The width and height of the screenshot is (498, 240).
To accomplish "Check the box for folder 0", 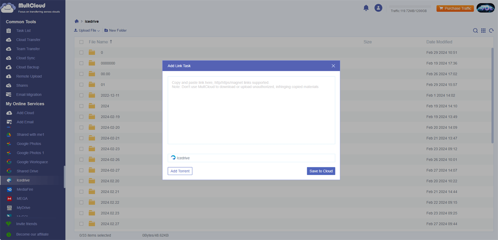I will [81, 53].
